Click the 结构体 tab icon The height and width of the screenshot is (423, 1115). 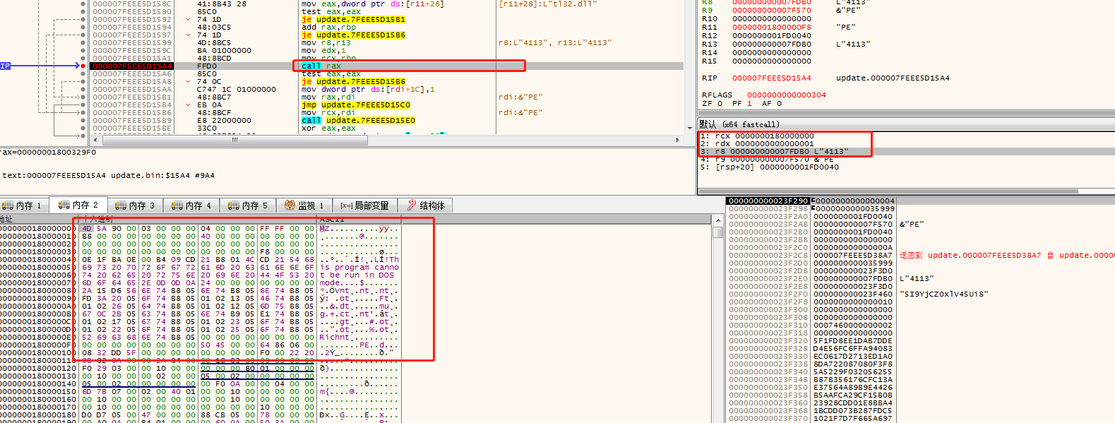coord(412,205)
